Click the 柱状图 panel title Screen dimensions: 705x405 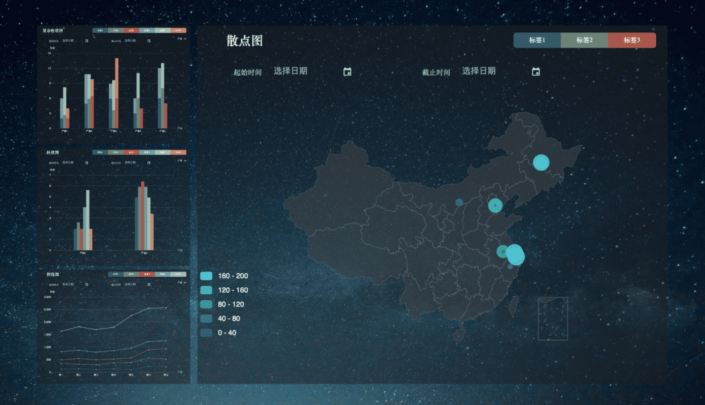click(x=52, y=152)
